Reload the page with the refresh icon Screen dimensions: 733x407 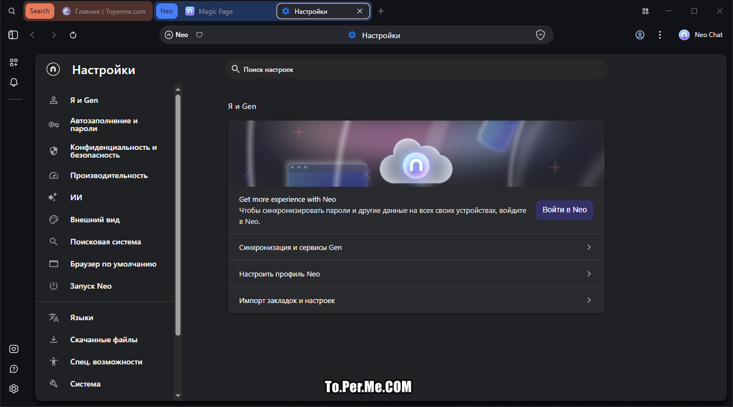[x=73, y=35]
